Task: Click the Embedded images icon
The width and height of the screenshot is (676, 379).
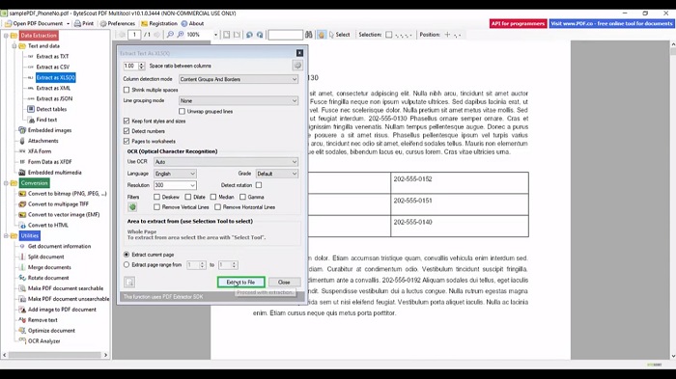Action: 22,130
